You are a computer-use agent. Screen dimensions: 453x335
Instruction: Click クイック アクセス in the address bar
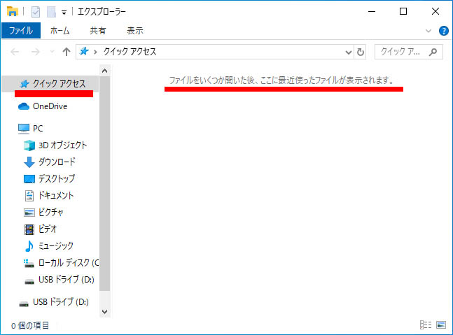pos(130,52)
